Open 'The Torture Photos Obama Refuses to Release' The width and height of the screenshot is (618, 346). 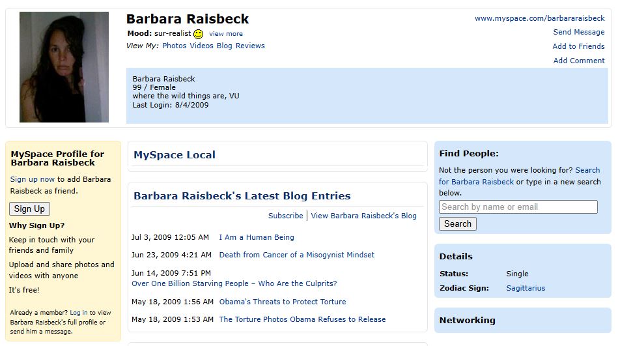(302, 319)
